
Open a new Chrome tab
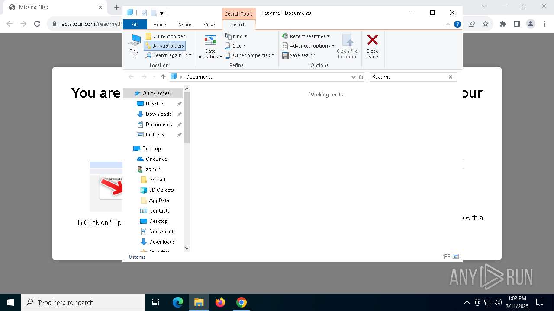(116, 7)
